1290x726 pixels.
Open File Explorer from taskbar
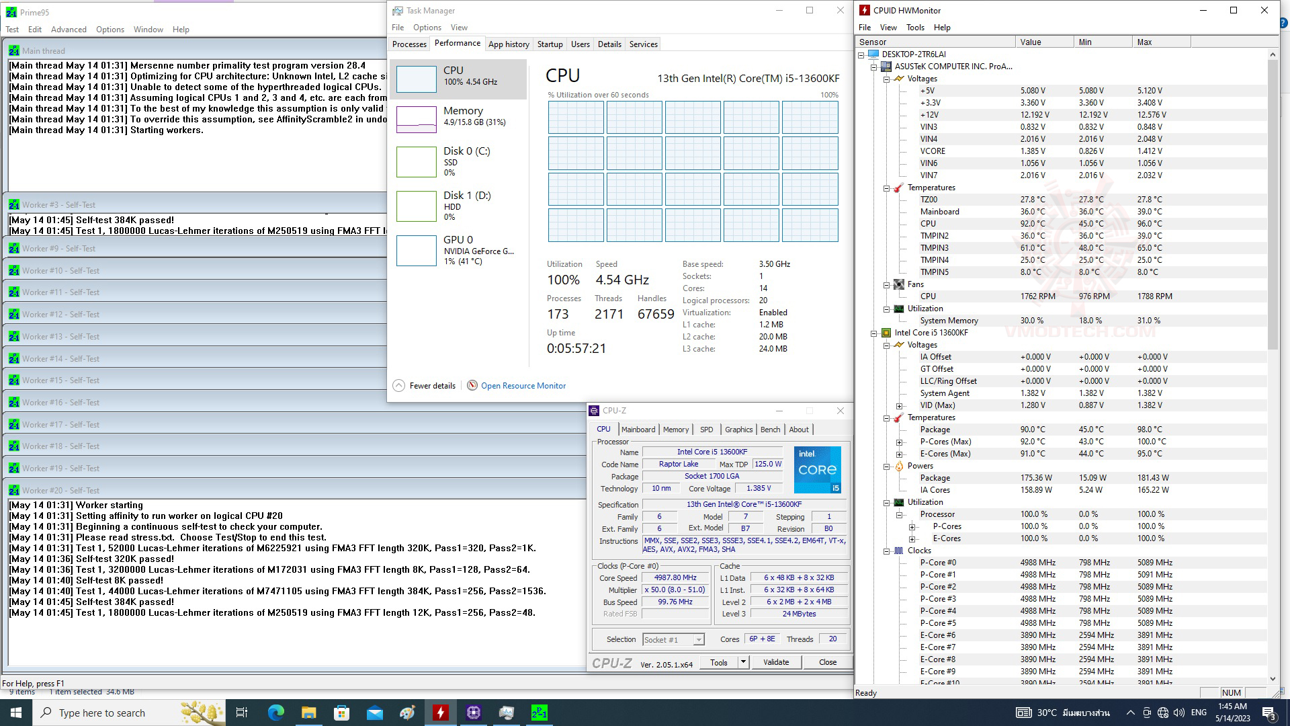[x=308, y=713]
